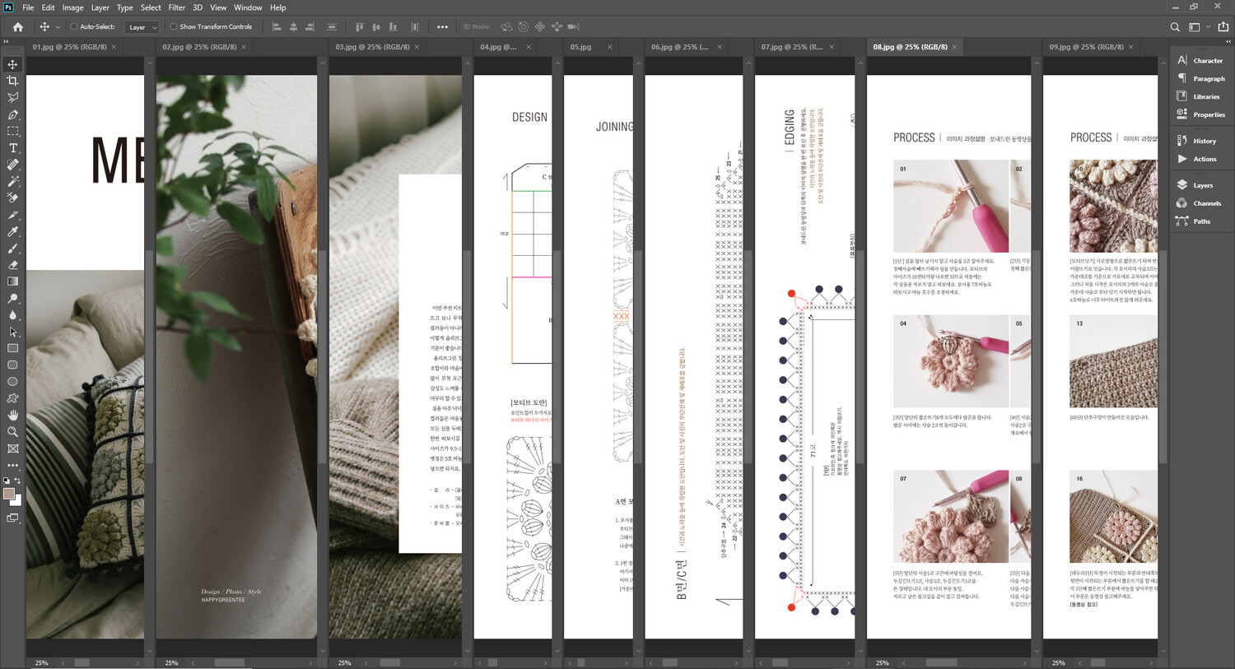
Task: Expand the more align options ellipsis
Action: pyautogui.click(x=442, y=27)
